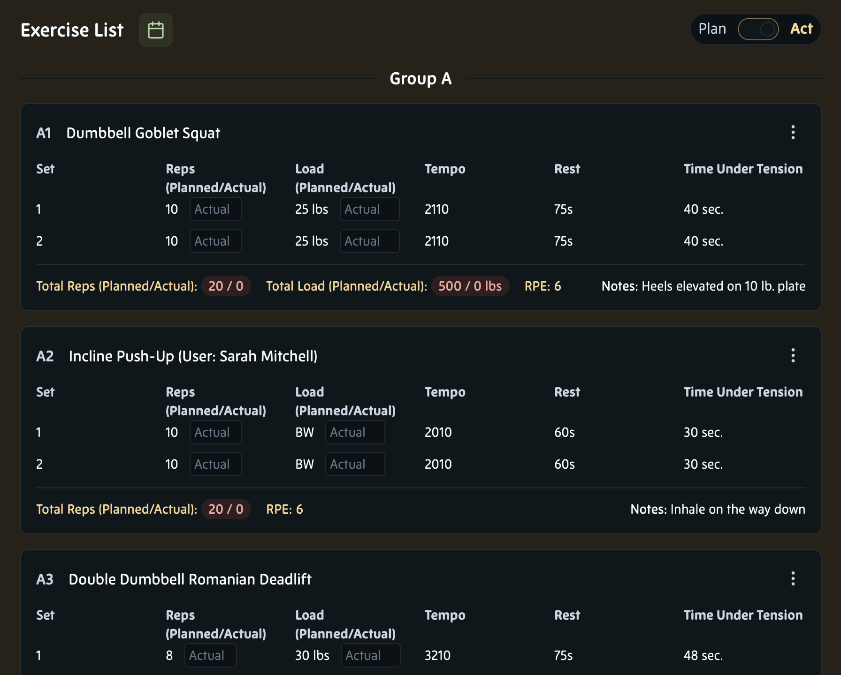The image size is (841, 675).
Task: Click BW planned load in Incline Push-Up set 2
Action: click(305, 464)
